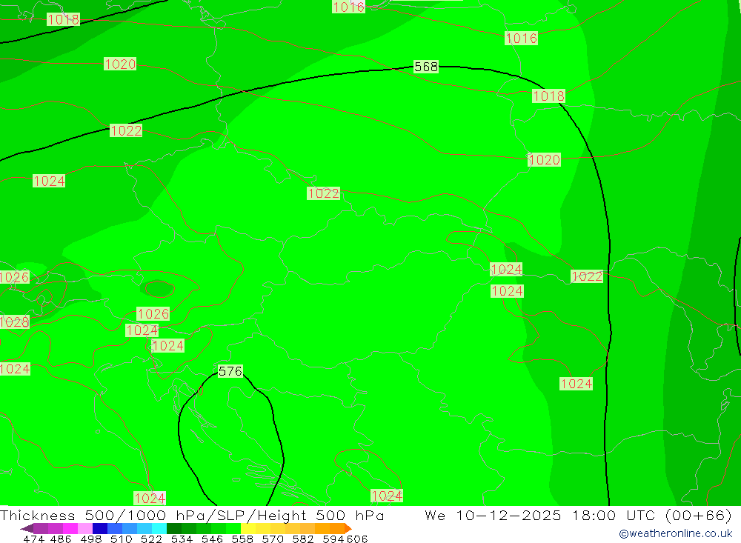Click the orange right arrow of legend
Image resolution: width=741 pixels, height=543 pixels.
click(348, 528)
